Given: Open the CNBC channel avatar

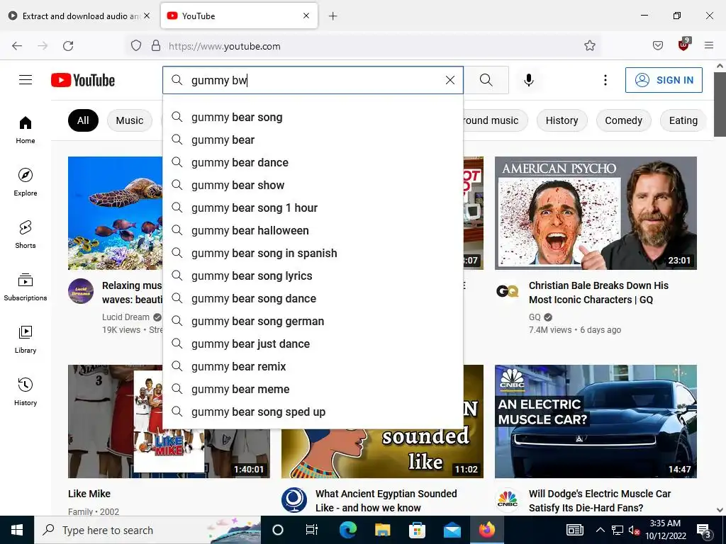Looking at the screenshot, I should (x=507, y=499).
